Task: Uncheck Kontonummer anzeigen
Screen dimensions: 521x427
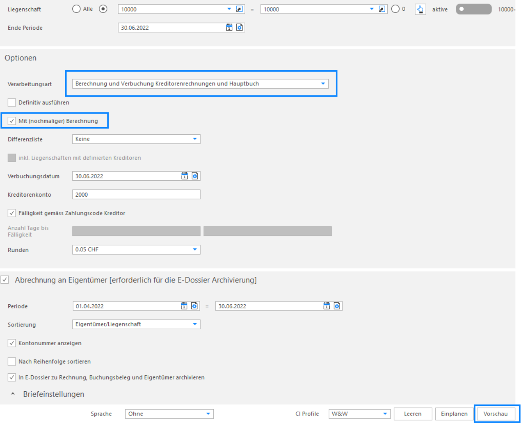Action: pos(12,343)
